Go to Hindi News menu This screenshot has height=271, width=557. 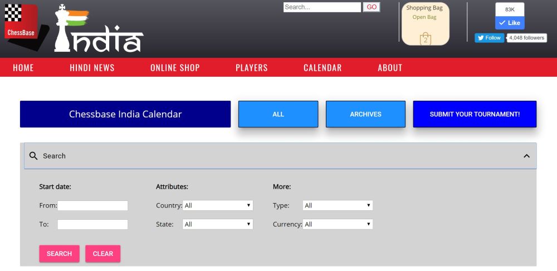click(x=92, y=68)
